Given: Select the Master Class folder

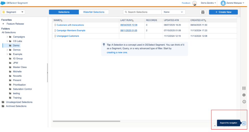Looking at the screenshot, I should (20, 67).
